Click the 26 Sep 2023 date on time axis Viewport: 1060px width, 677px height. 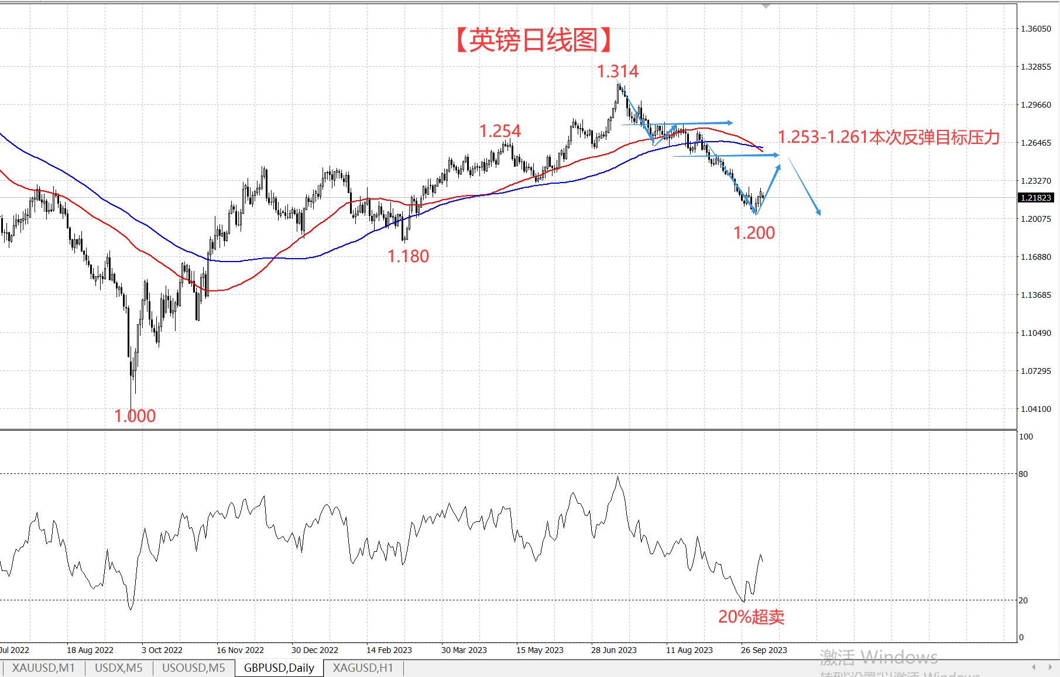coord(764,650)
